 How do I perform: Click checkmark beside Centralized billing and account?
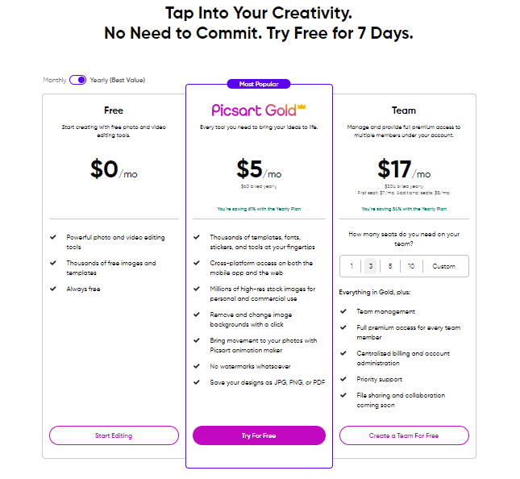click(343, 353)
